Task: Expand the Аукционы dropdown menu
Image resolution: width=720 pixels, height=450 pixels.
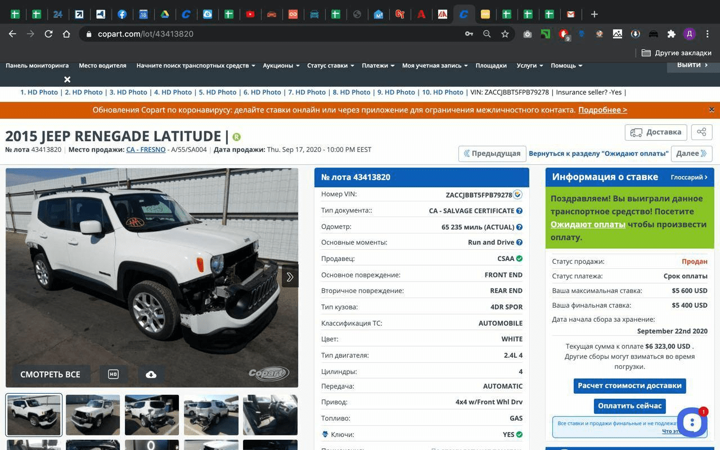Action: (281, 66)
